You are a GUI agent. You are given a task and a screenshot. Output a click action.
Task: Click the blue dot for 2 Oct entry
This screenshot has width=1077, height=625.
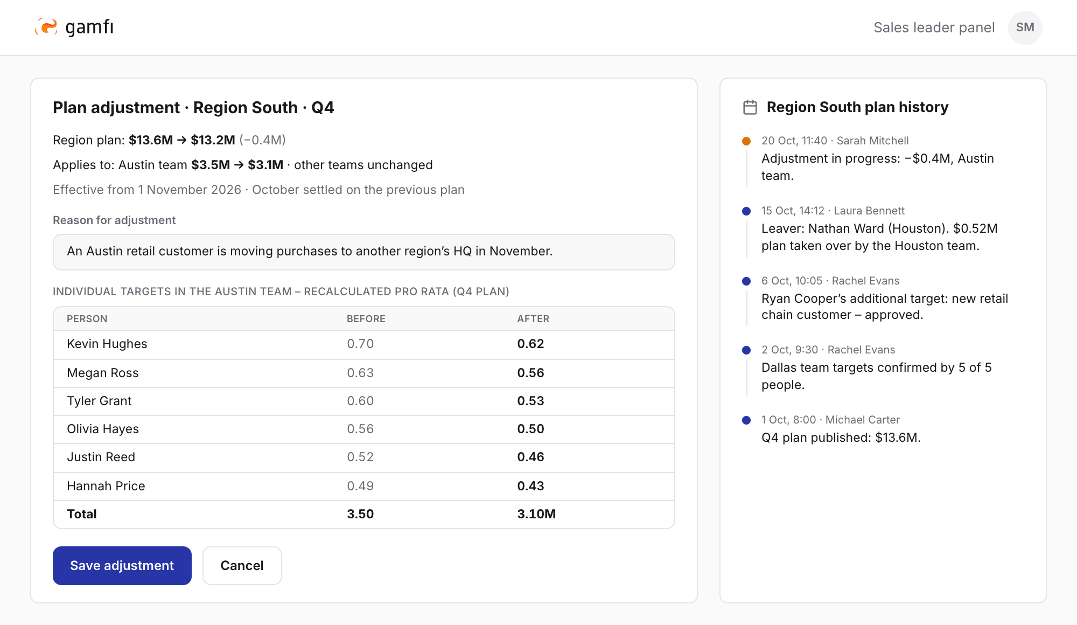tap(746, 350)
